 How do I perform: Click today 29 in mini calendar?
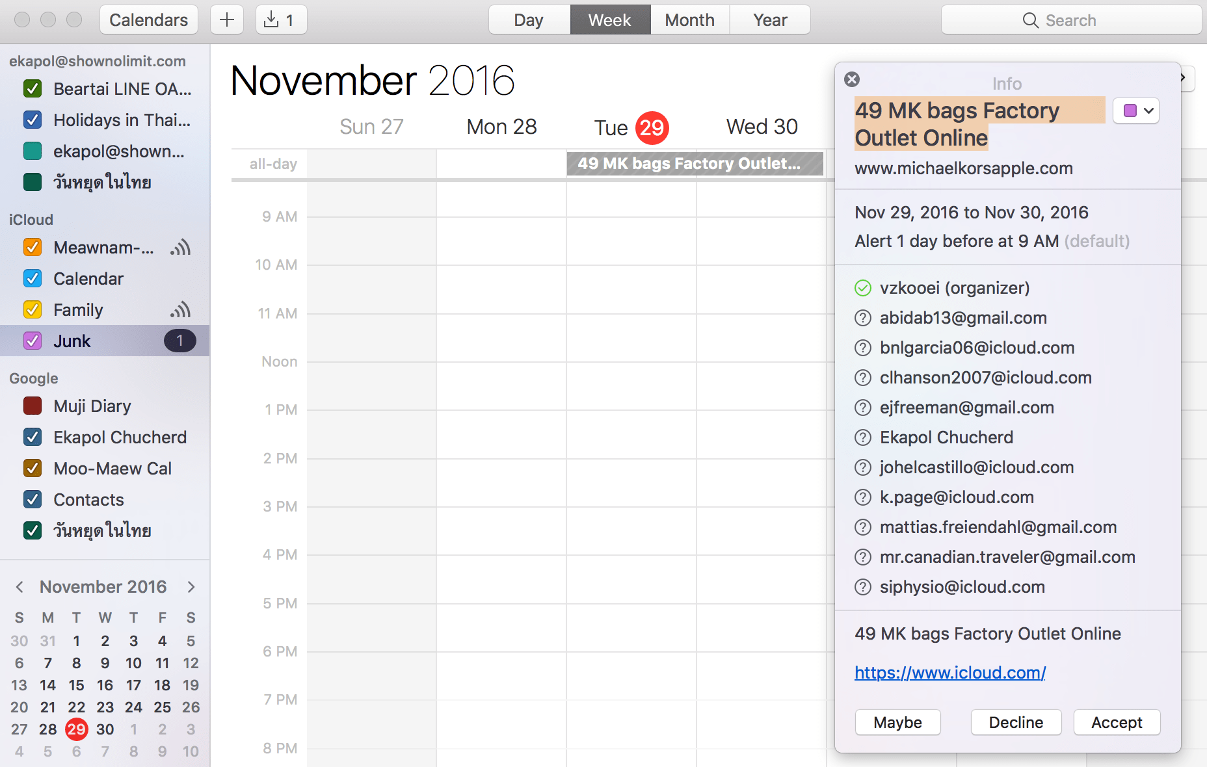coord(77,729)
